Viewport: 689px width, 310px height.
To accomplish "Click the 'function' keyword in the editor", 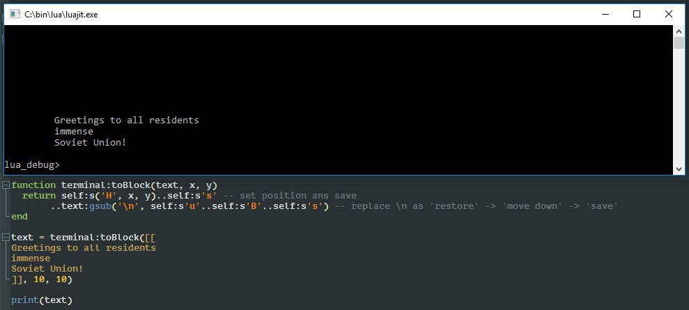I will point(33,185).
